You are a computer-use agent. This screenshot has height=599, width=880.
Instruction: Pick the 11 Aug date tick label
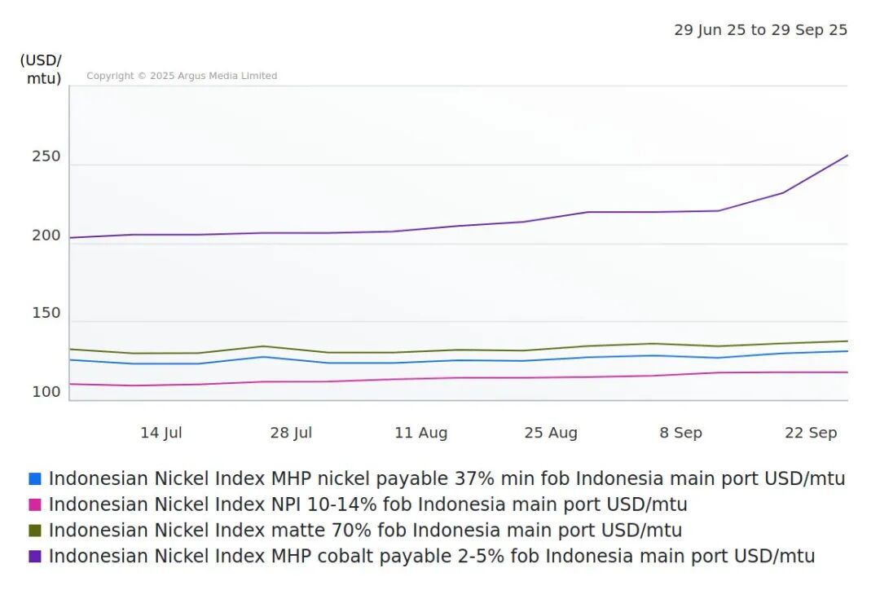[x=420, y=433]
